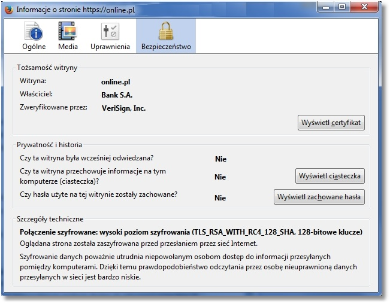Image resolution: width=390 pixels, height=304 pixels.
Task: Click the window title Informacje o stronie
Action: pos(75,10)
